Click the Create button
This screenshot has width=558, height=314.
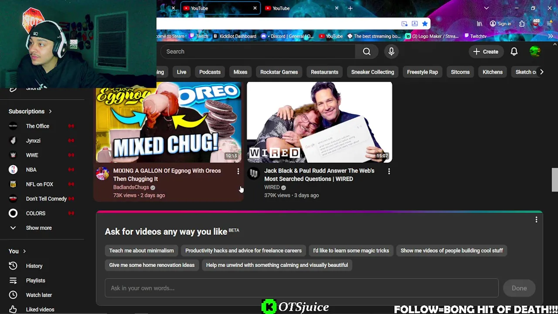click(x=486, y=51)
